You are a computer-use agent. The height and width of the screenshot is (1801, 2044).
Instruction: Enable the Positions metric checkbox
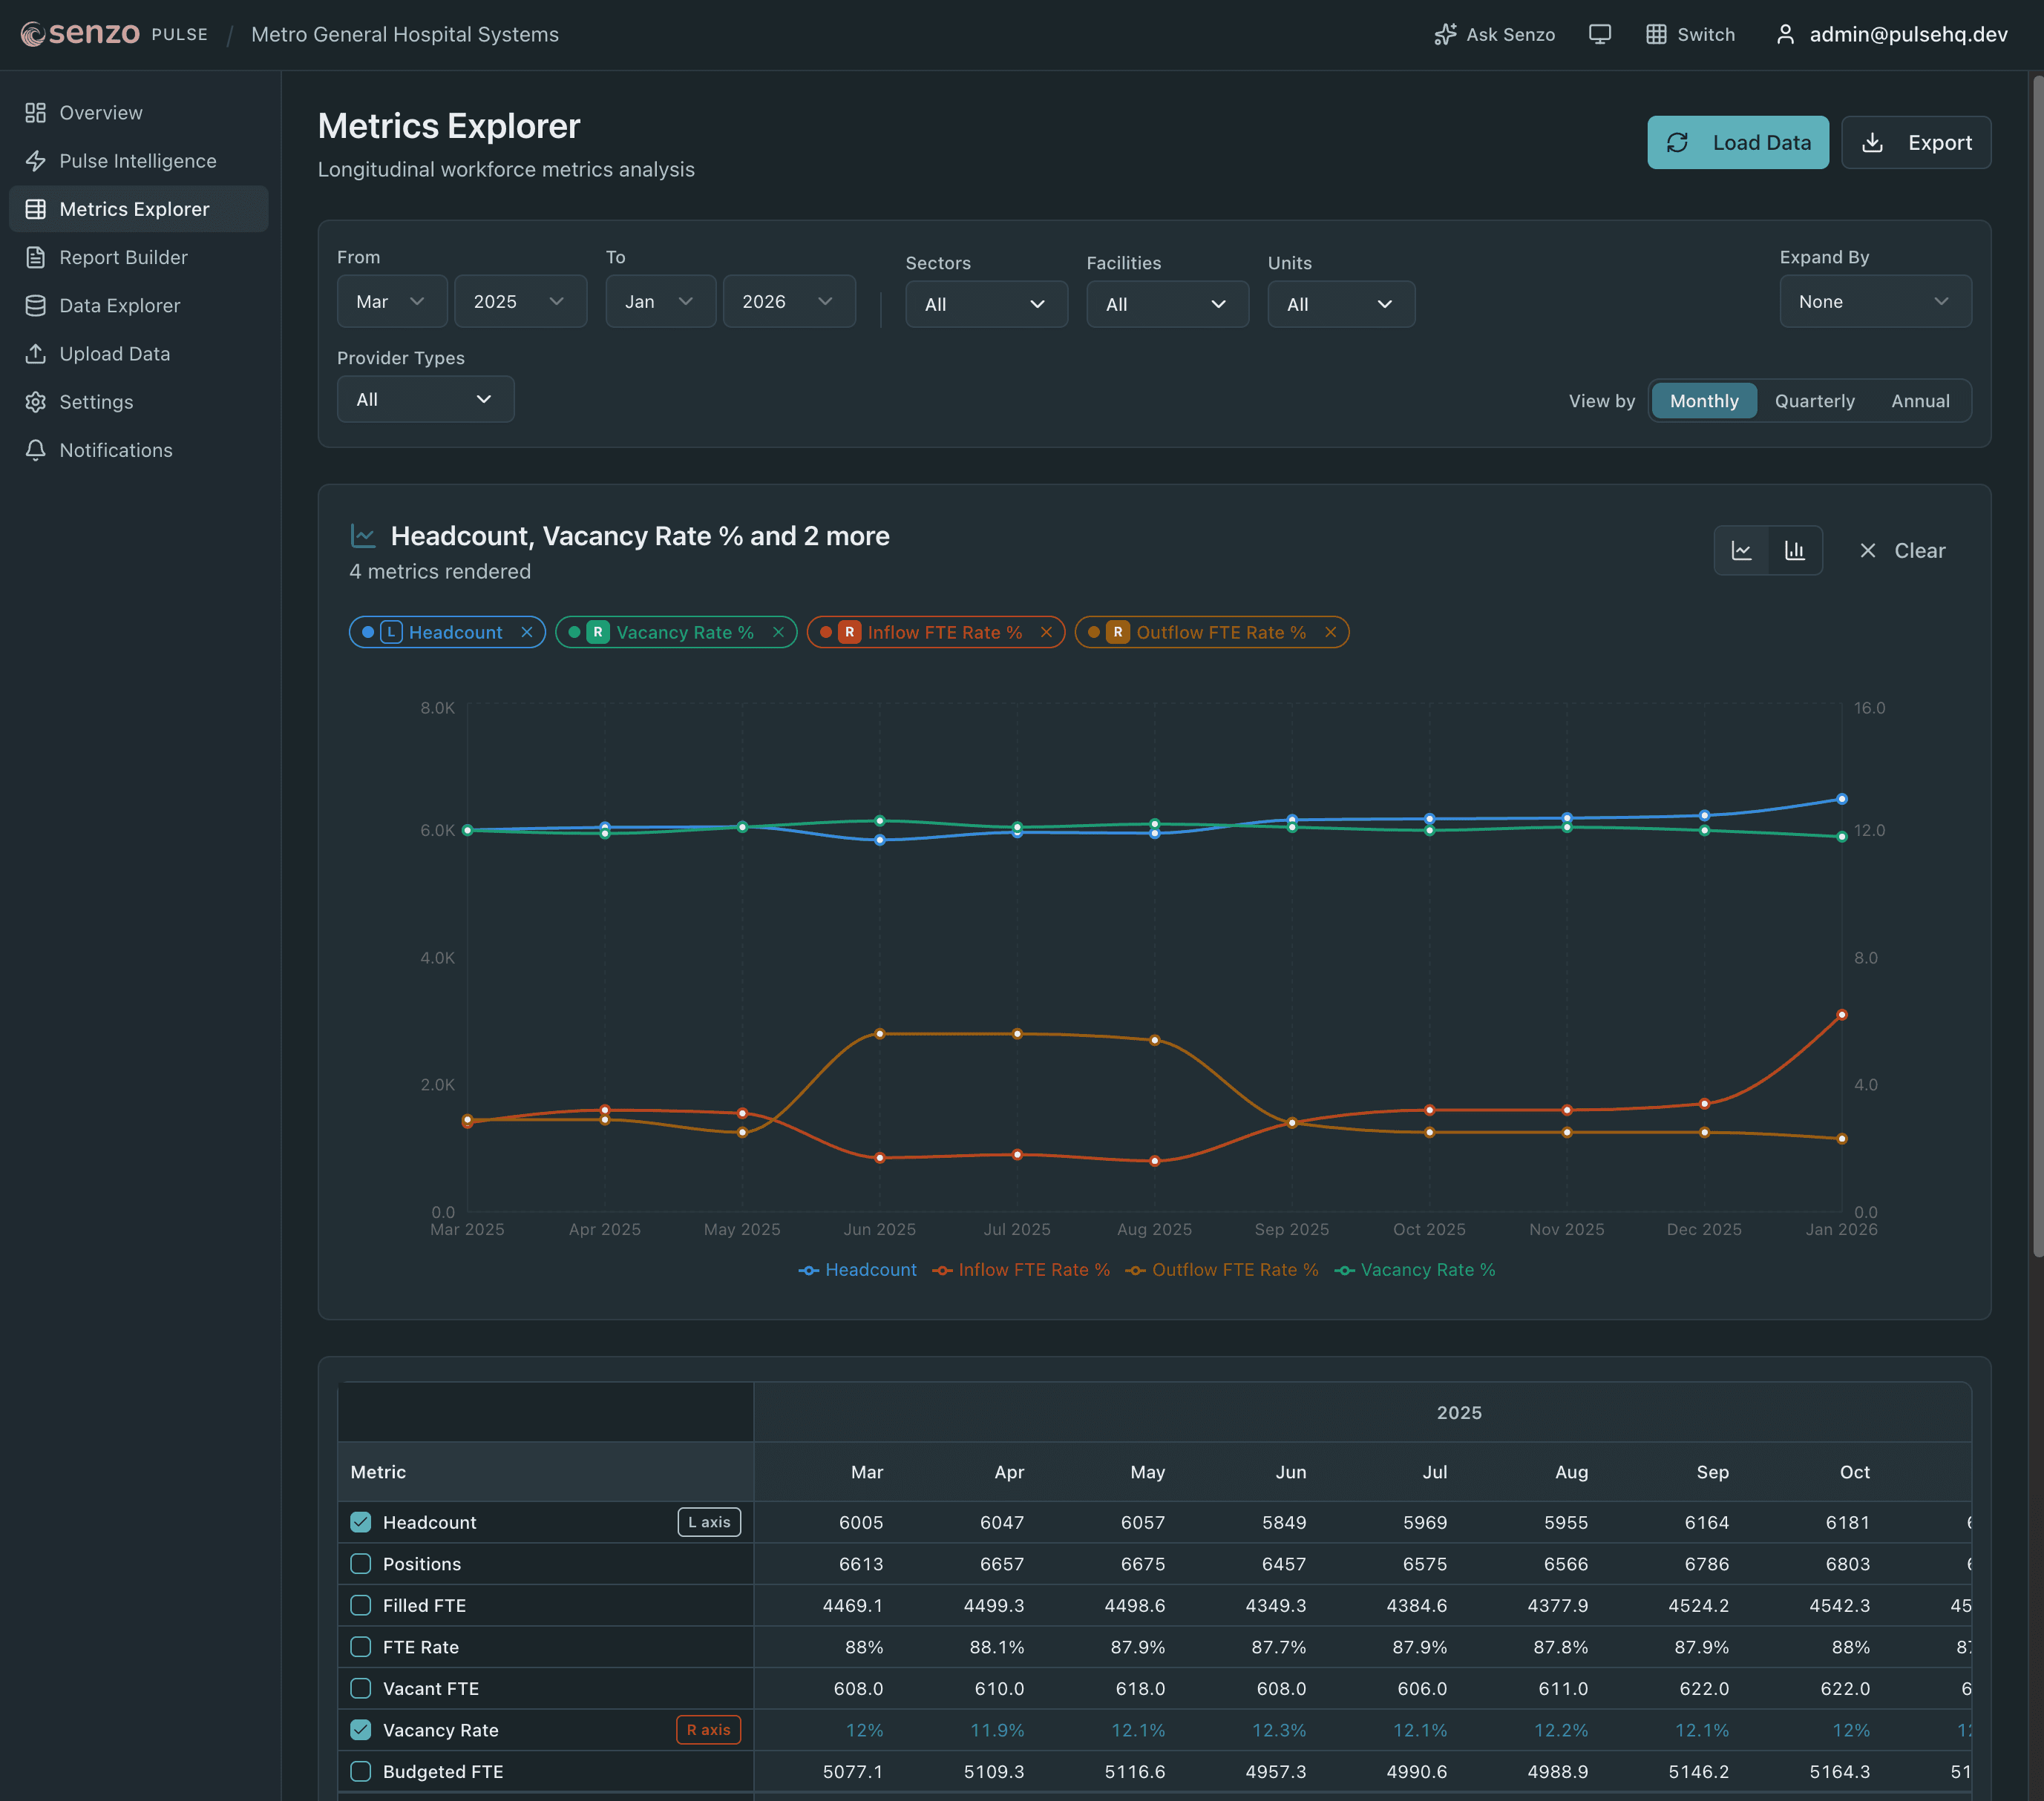click(x=360, y=1563)
